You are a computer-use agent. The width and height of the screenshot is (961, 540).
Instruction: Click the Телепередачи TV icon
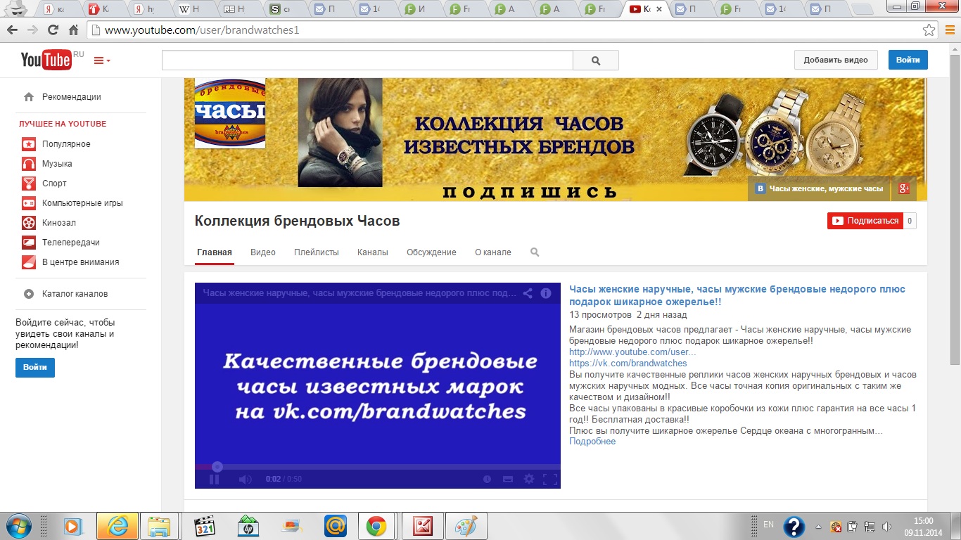(x=28, y=243)
